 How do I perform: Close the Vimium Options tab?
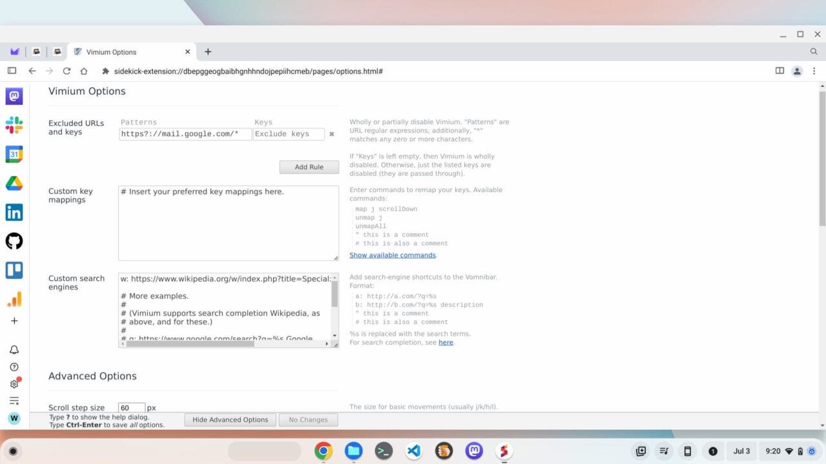(188, 52)
